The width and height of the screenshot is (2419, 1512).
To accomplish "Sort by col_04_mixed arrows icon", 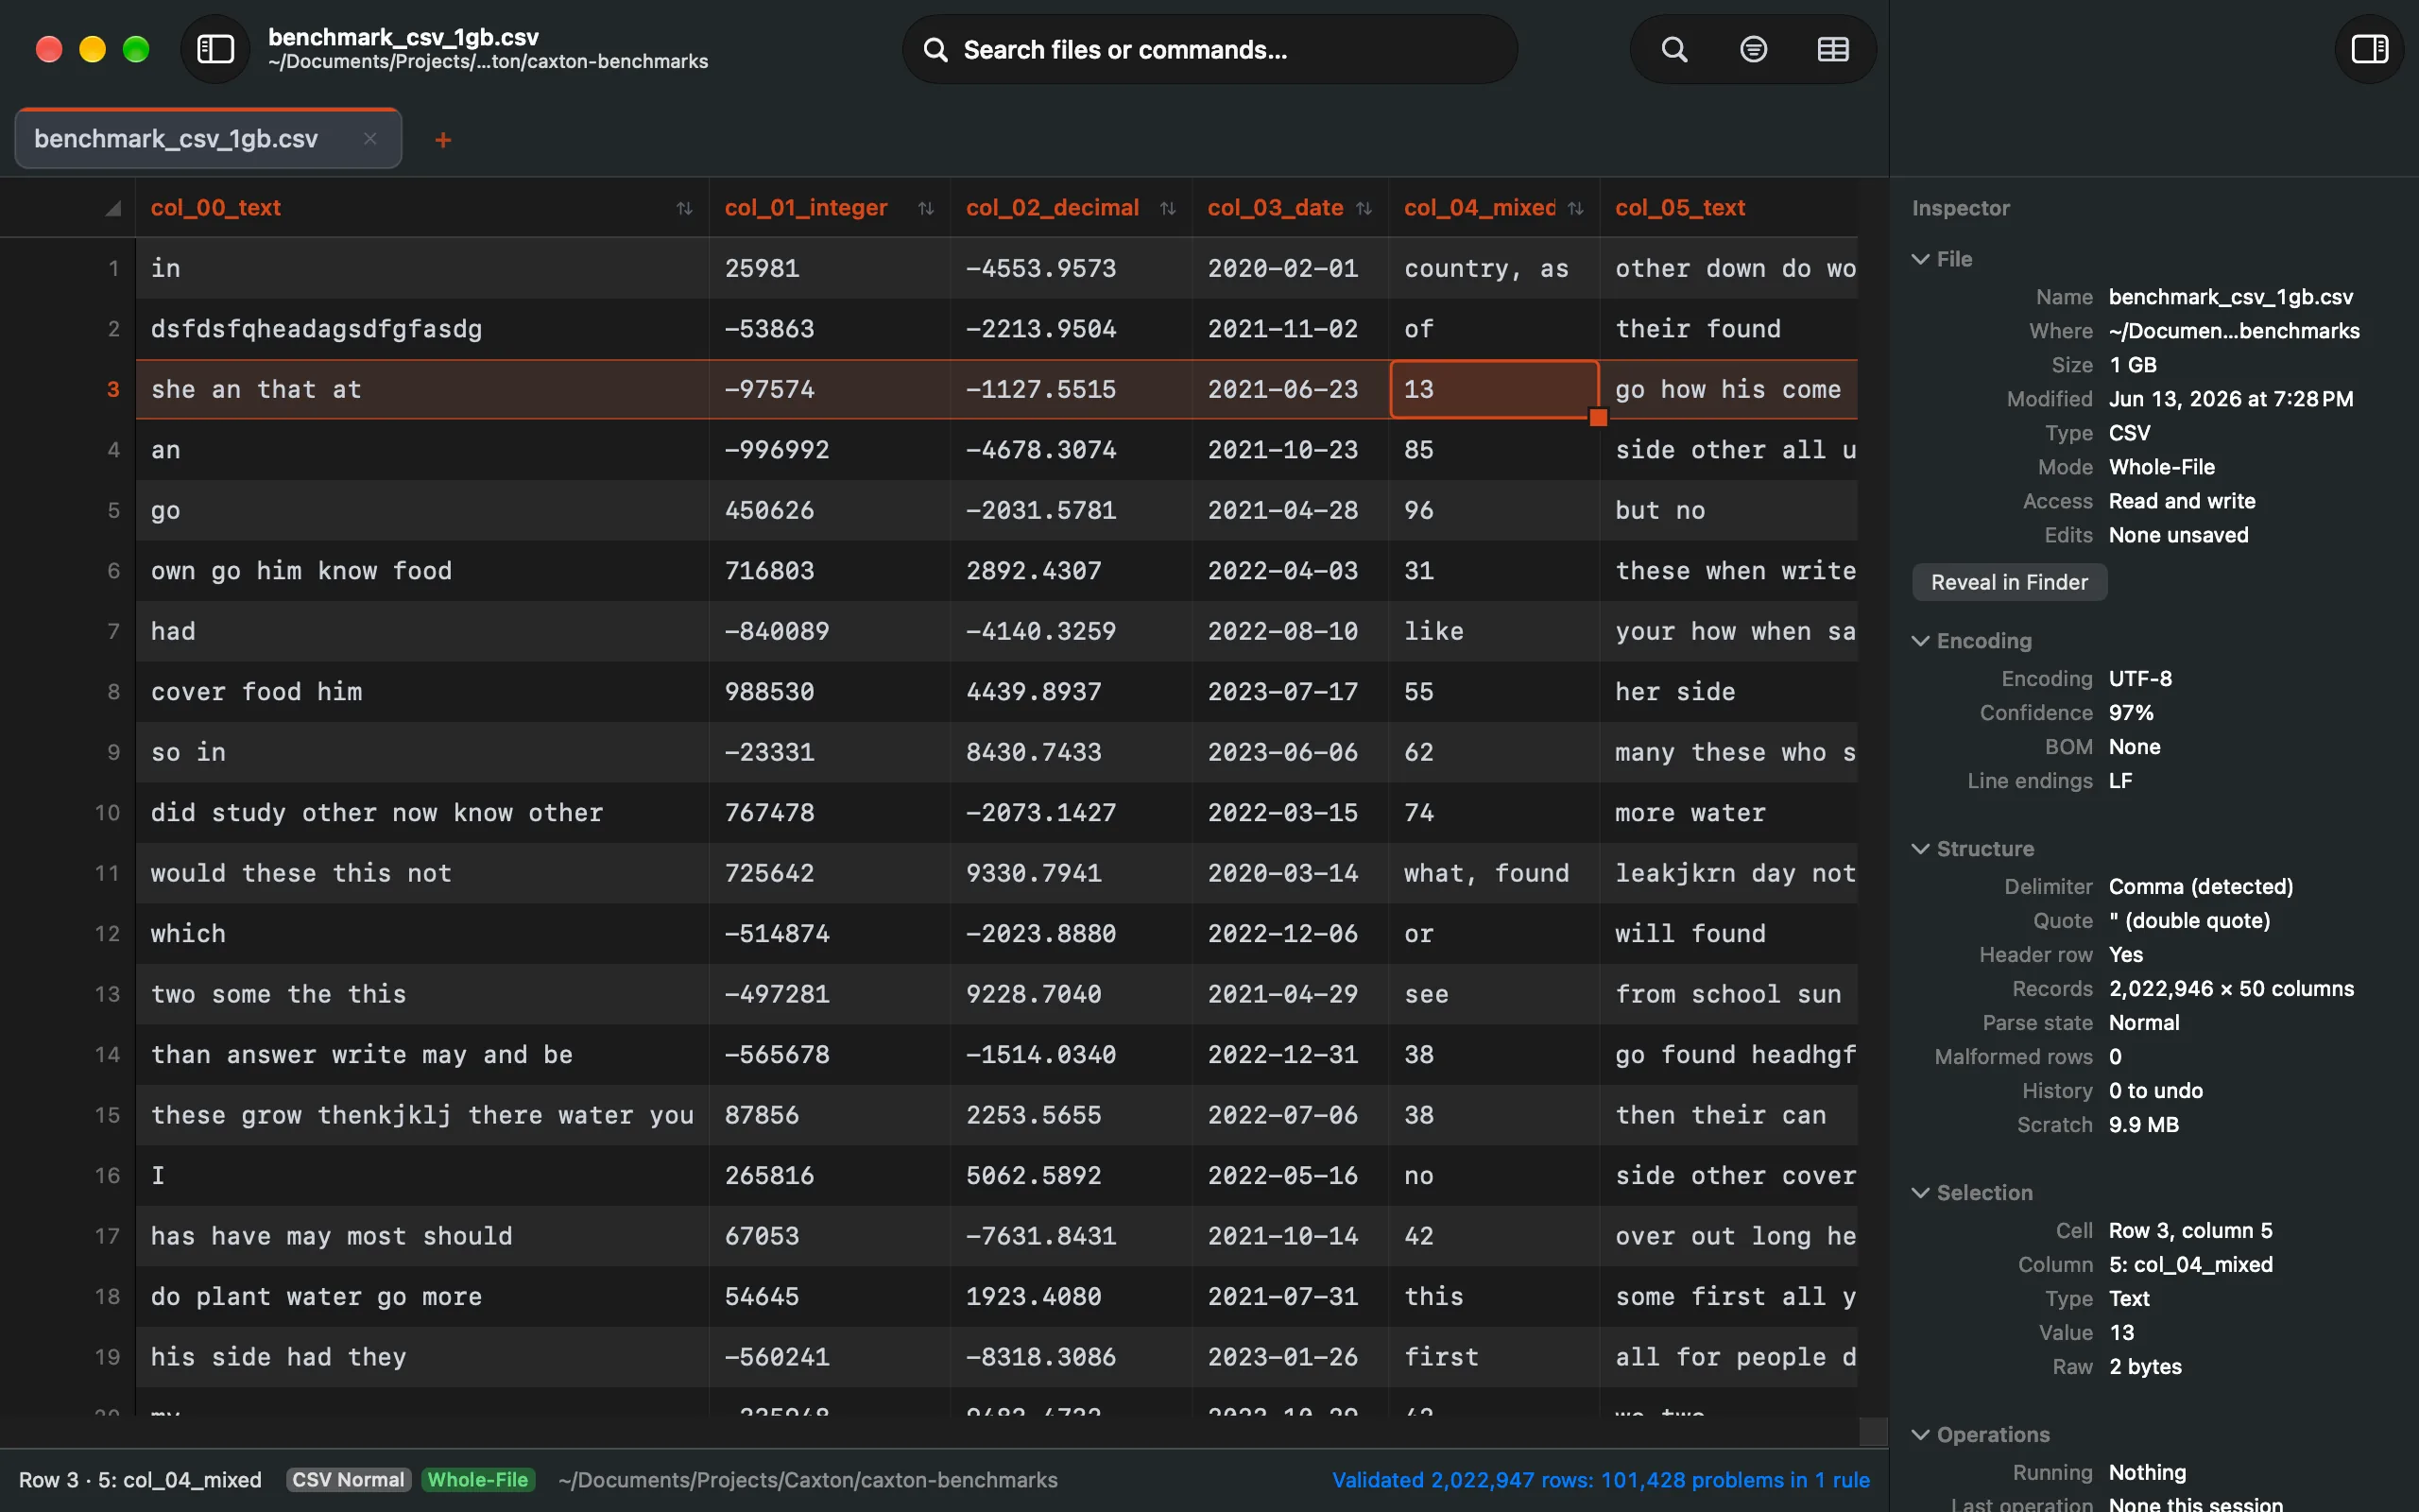I will [x=1575, y=208].
